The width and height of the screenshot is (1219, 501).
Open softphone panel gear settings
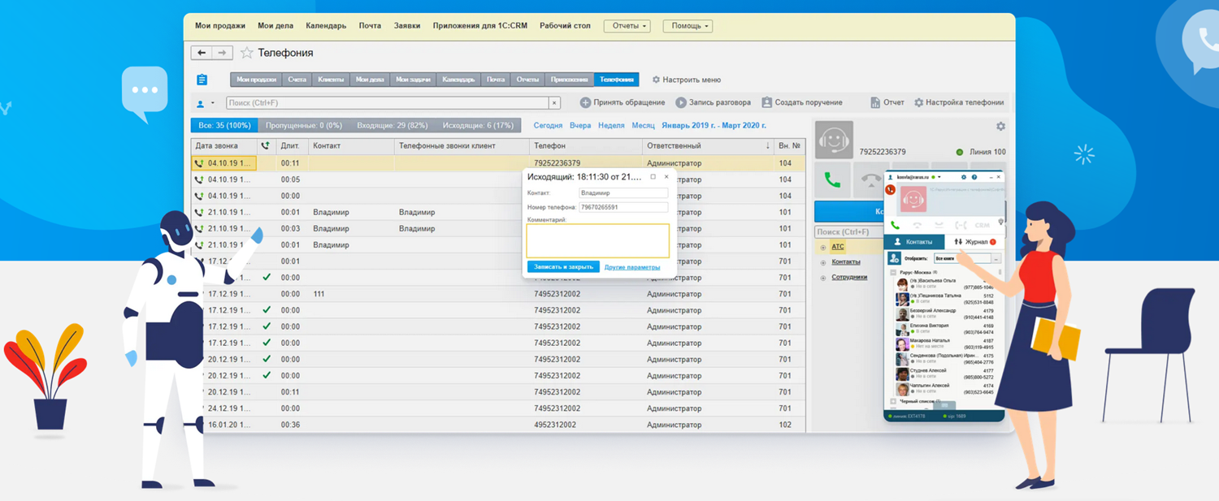click(x=1000, y=127)
